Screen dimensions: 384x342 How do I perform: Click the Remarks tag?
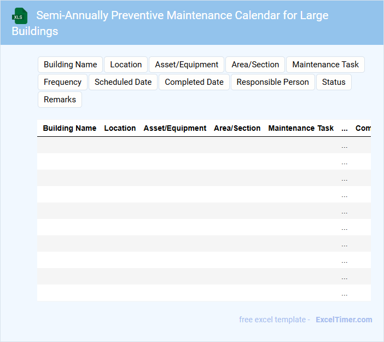pos(60,100)
